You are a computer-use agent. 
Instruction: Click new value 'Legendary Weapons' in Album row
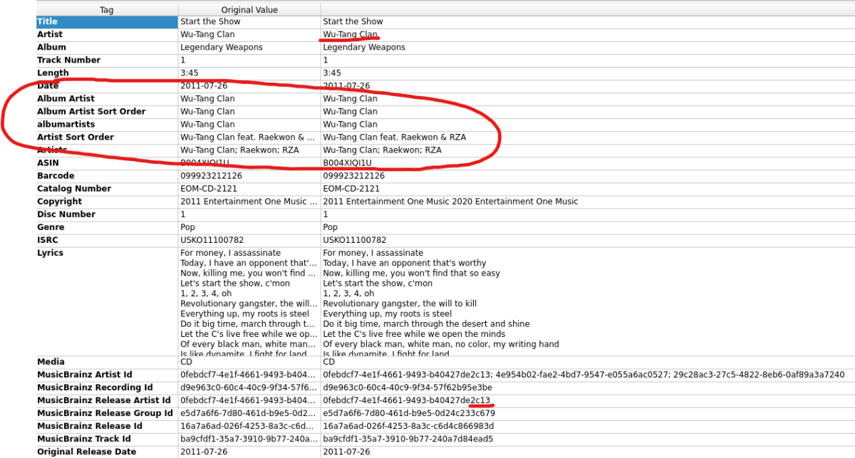coord(364,47)
